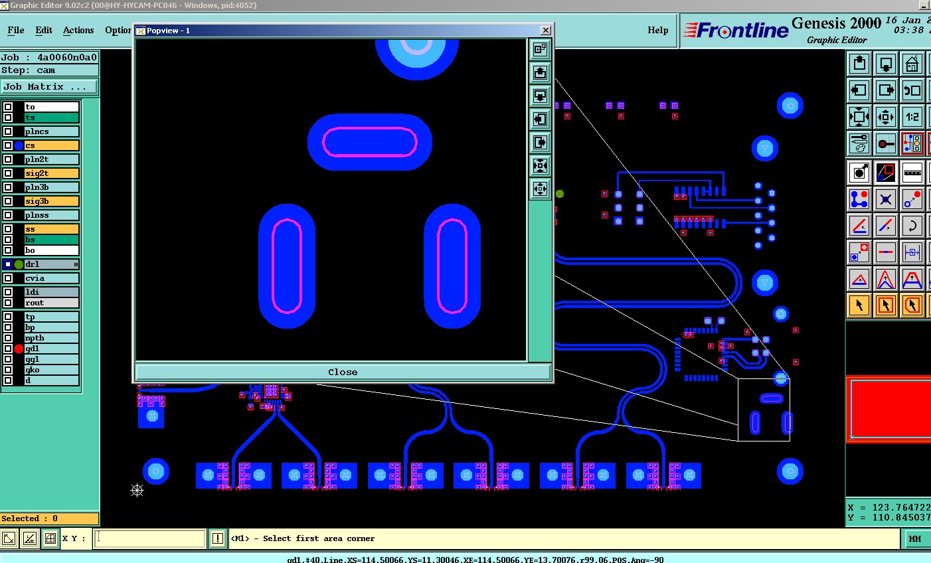This screenshot has height=563, width=931.
Task: Click the delete feature icon with X
Action: tap(886, 199)
